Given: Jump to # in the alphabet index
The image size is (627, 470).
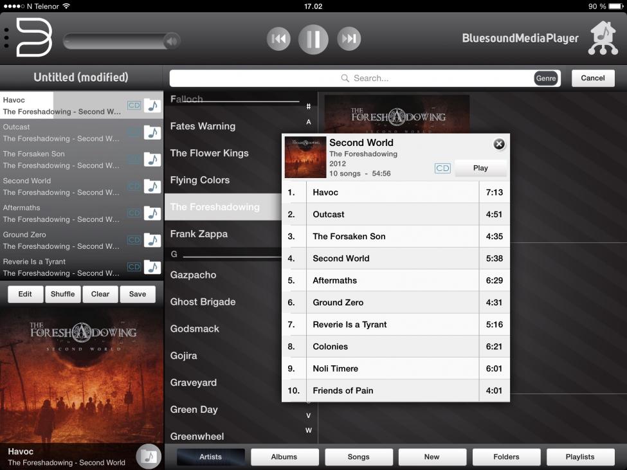Looking at the screenshot, I should pos(308,106).
